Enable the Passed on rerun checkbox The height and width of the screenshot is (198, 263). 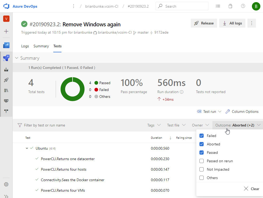pyautogui.click(x=202, y=161)
